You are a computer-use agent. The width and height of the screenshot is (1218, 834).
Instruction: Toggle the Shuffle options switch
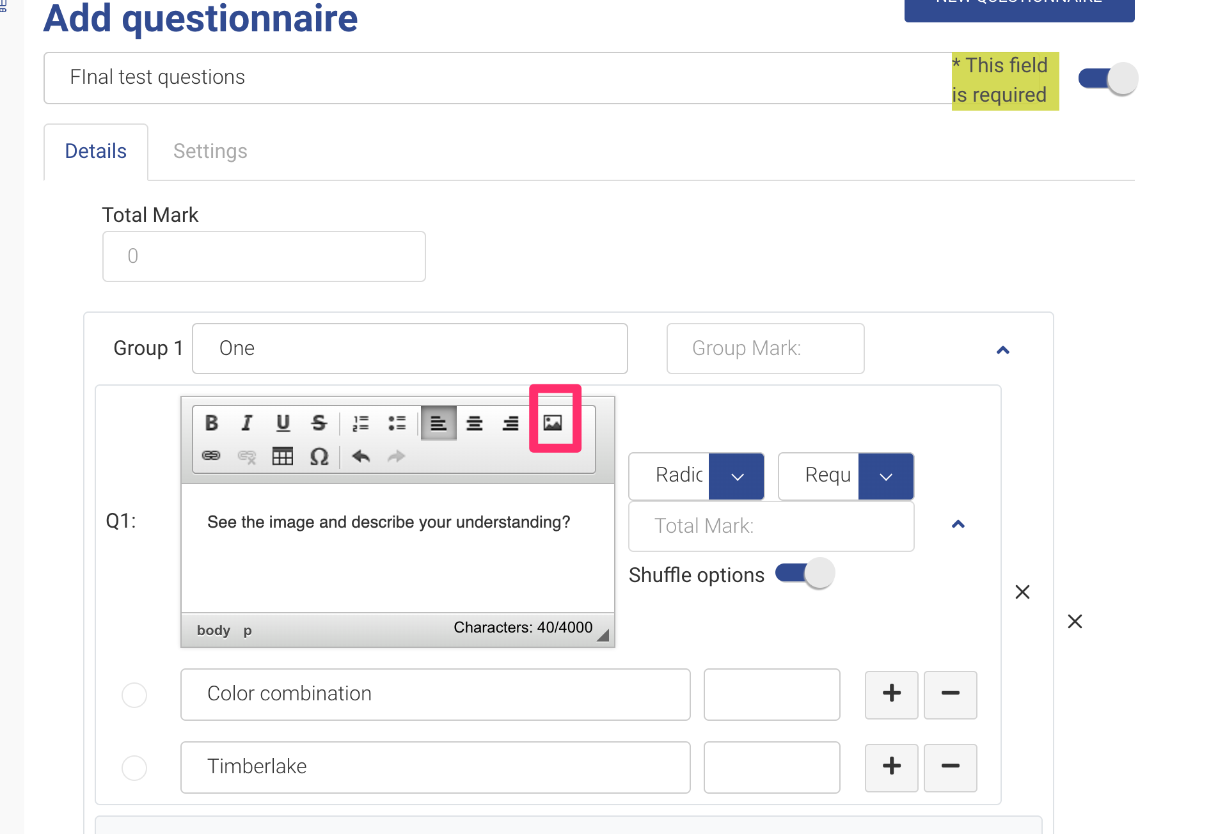coord(805,573)
